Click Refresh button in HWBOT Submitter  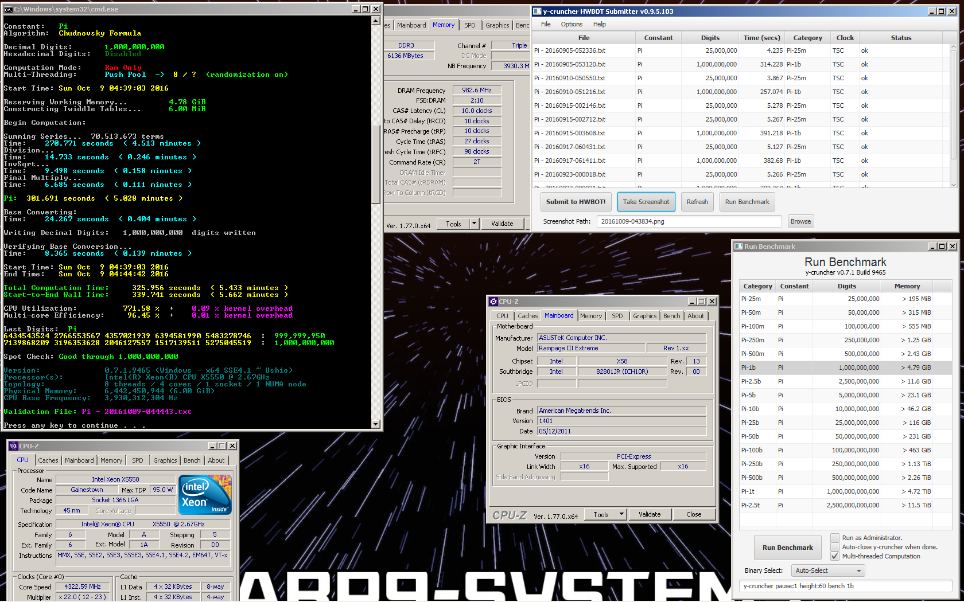click(697, 202)
